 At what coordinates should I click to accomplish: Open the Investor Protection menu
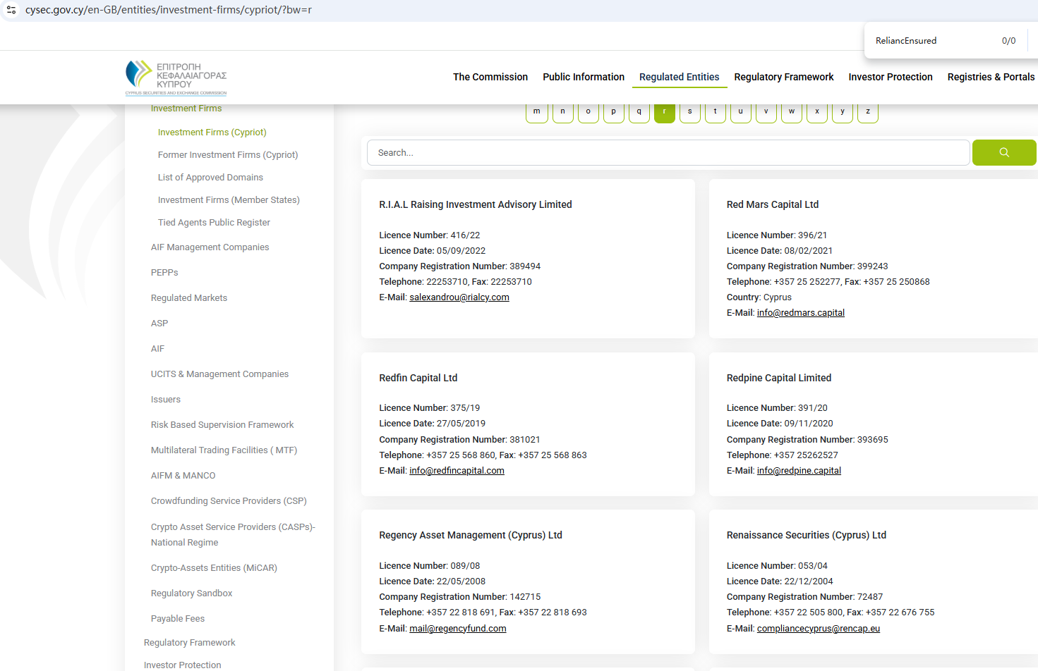tap(890, 77)
